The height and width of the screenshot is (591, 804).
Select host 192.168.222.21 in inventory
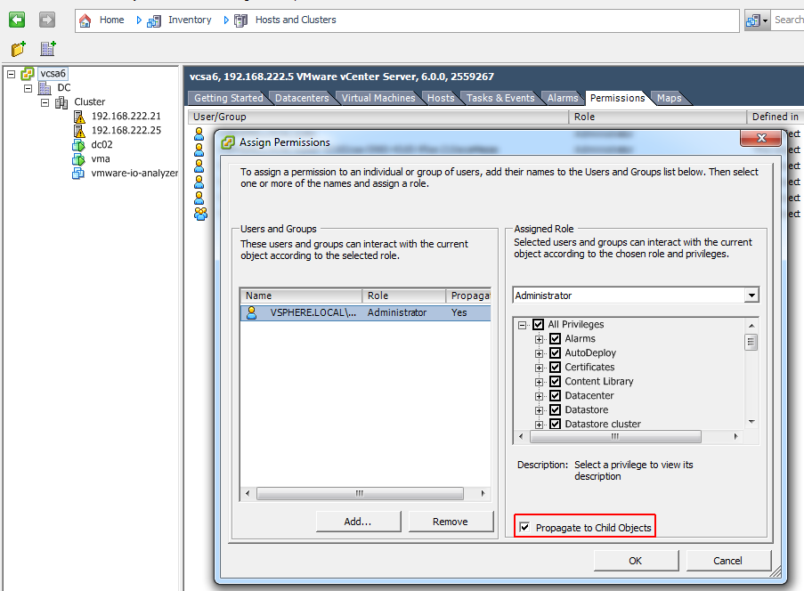[x=126, y=116]
